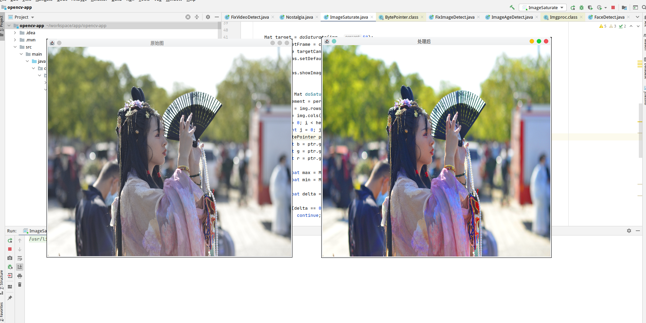The height and width of the screenshot is (323, 646).
Task: Go to next highlighted error arrow
Action: click(x=638, y=26)
